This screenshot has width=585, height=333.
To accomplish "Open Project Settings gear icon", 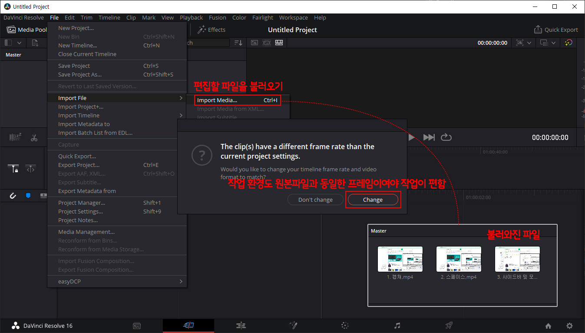I will coord(569,326).
